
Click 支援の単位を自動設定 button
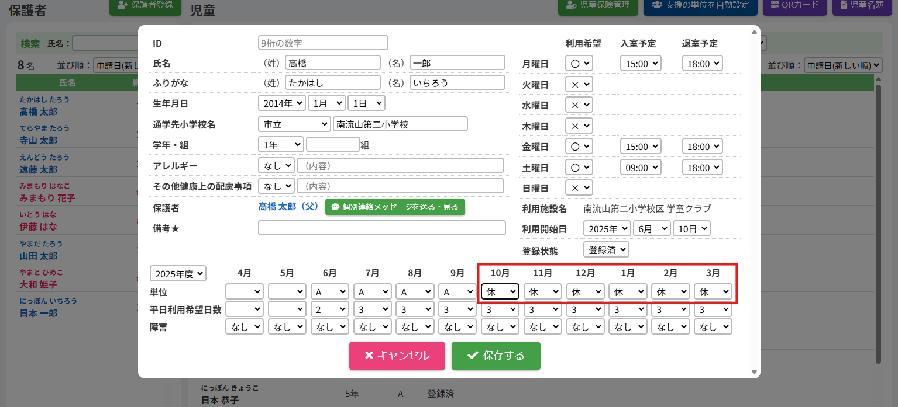pos(700,5)
